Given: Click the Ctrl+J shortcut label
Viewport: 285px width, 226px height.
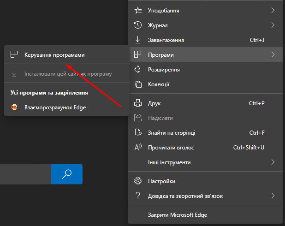Looking at the screenshot, I should (257, 40).
